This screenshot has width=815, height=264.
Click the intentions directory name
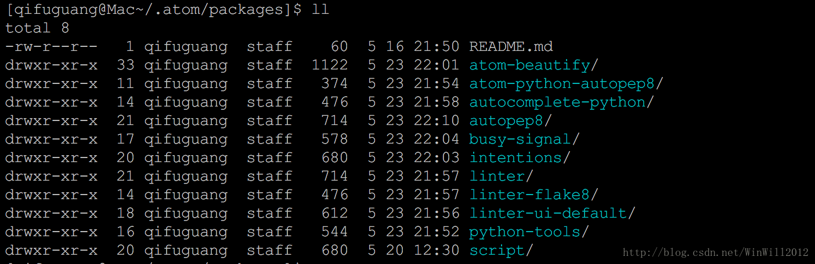click(x=515, y=157)
